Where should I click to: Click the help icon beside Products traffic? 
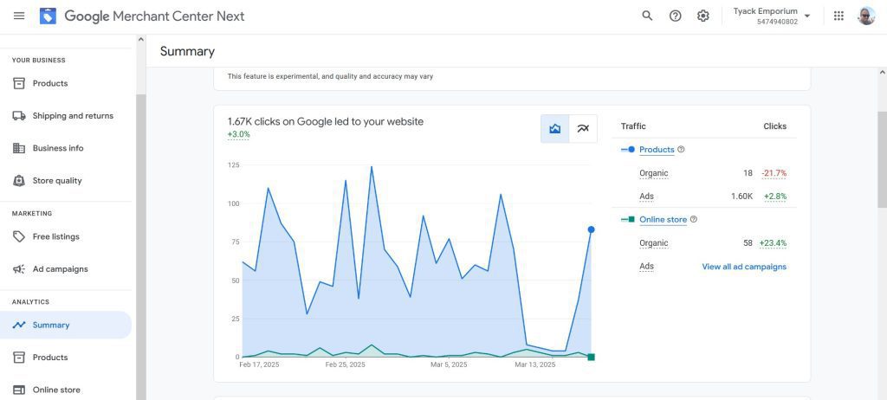coord(681,150)
